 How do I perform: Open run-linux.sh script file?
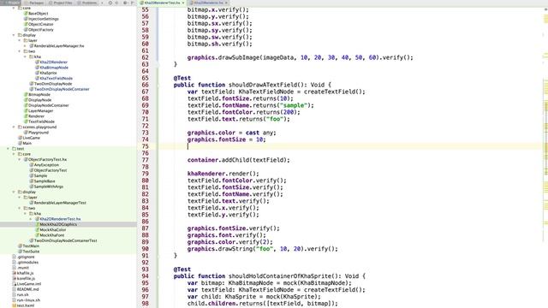point(26,300)
